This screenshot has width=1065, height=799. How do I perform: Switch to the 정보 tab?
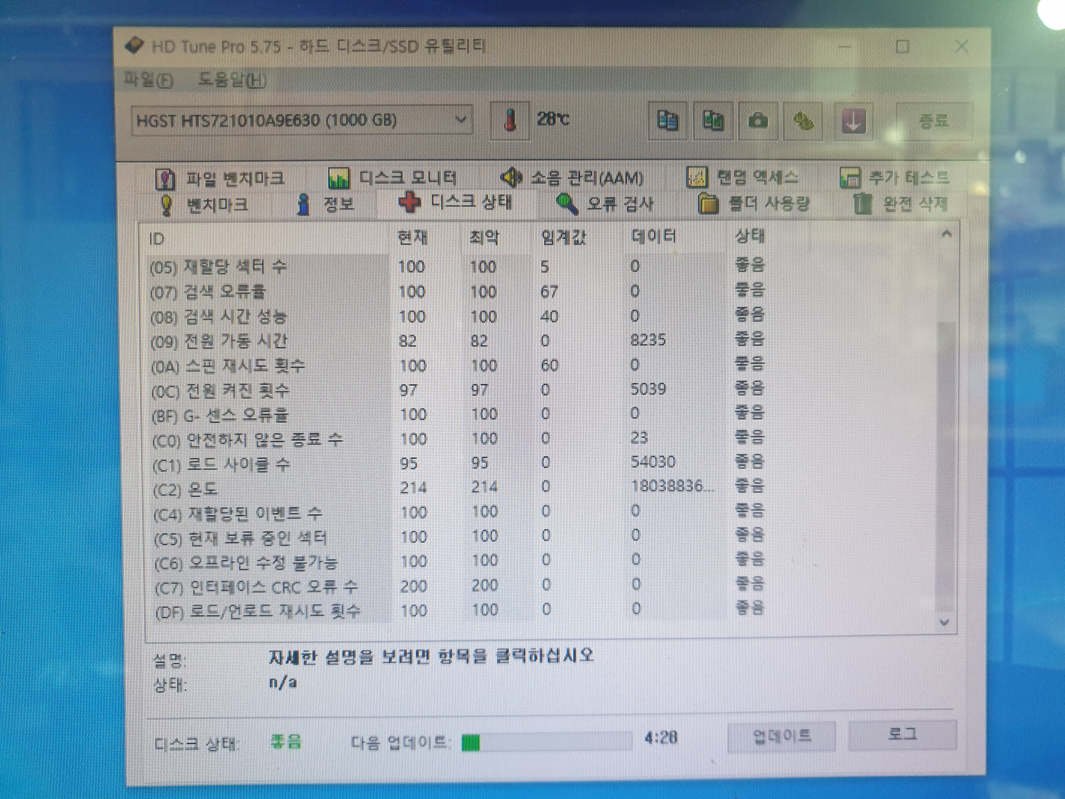coord(325,204)
